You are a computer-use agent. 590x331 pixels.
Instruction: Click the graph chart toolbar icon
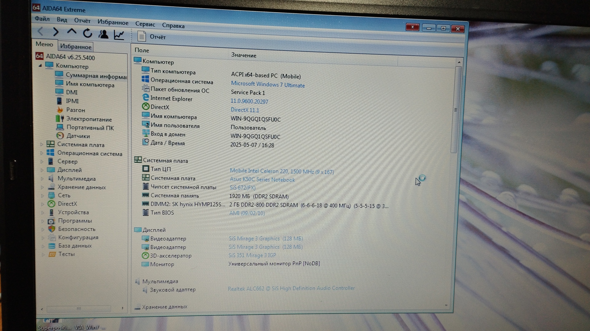point(119,35)
